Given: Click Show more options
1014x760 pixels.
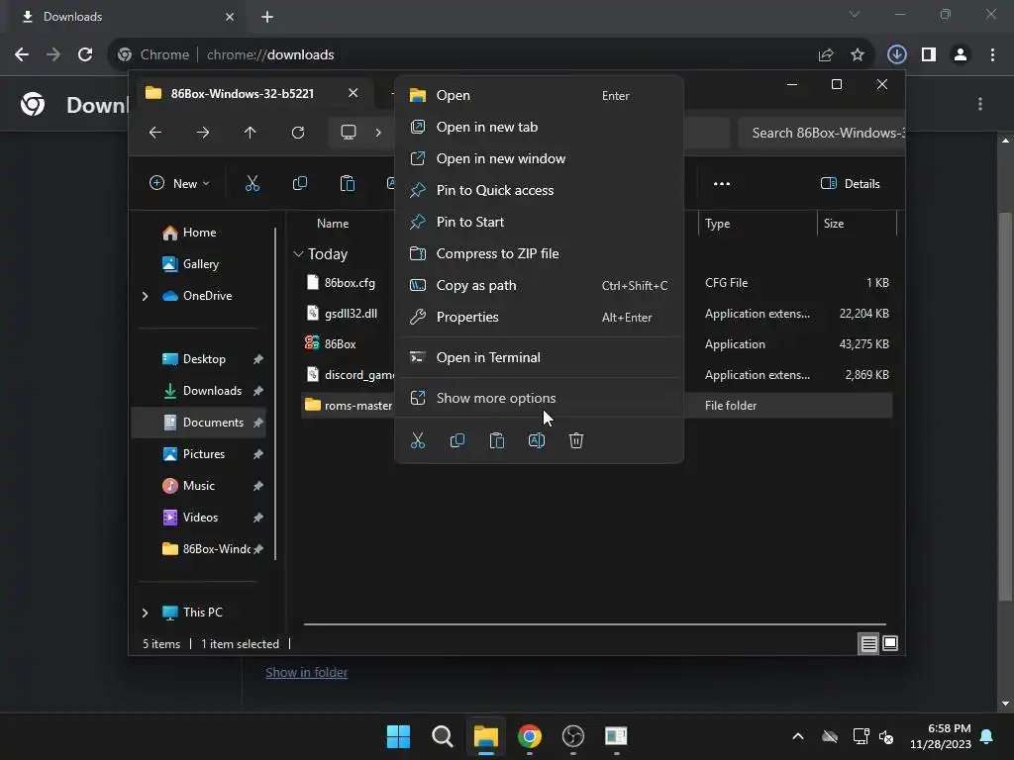Looking at the screenshot, I should (x=539, y=398).
